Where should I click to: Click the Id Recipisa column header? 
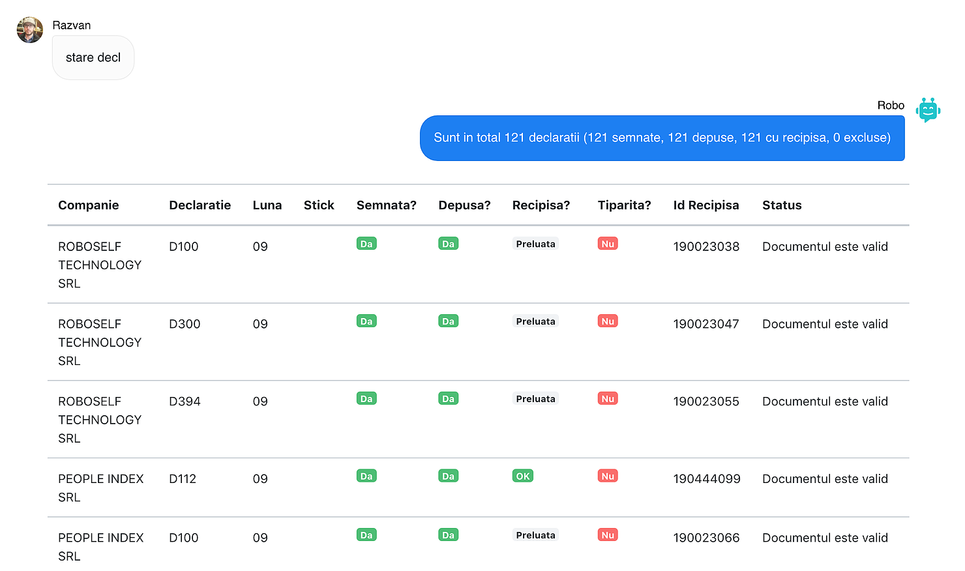706,205
